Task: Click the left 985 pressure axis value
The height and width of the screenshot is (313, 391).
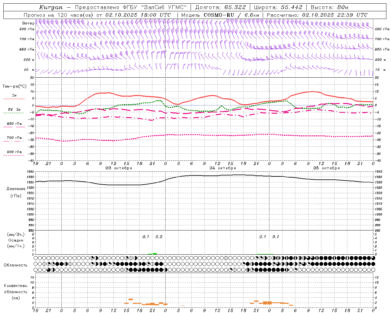Action: click(31, 230)
